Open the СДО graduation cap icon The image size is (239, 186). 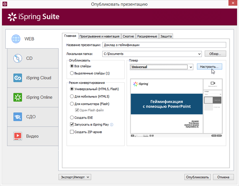(x=18, y=117)
